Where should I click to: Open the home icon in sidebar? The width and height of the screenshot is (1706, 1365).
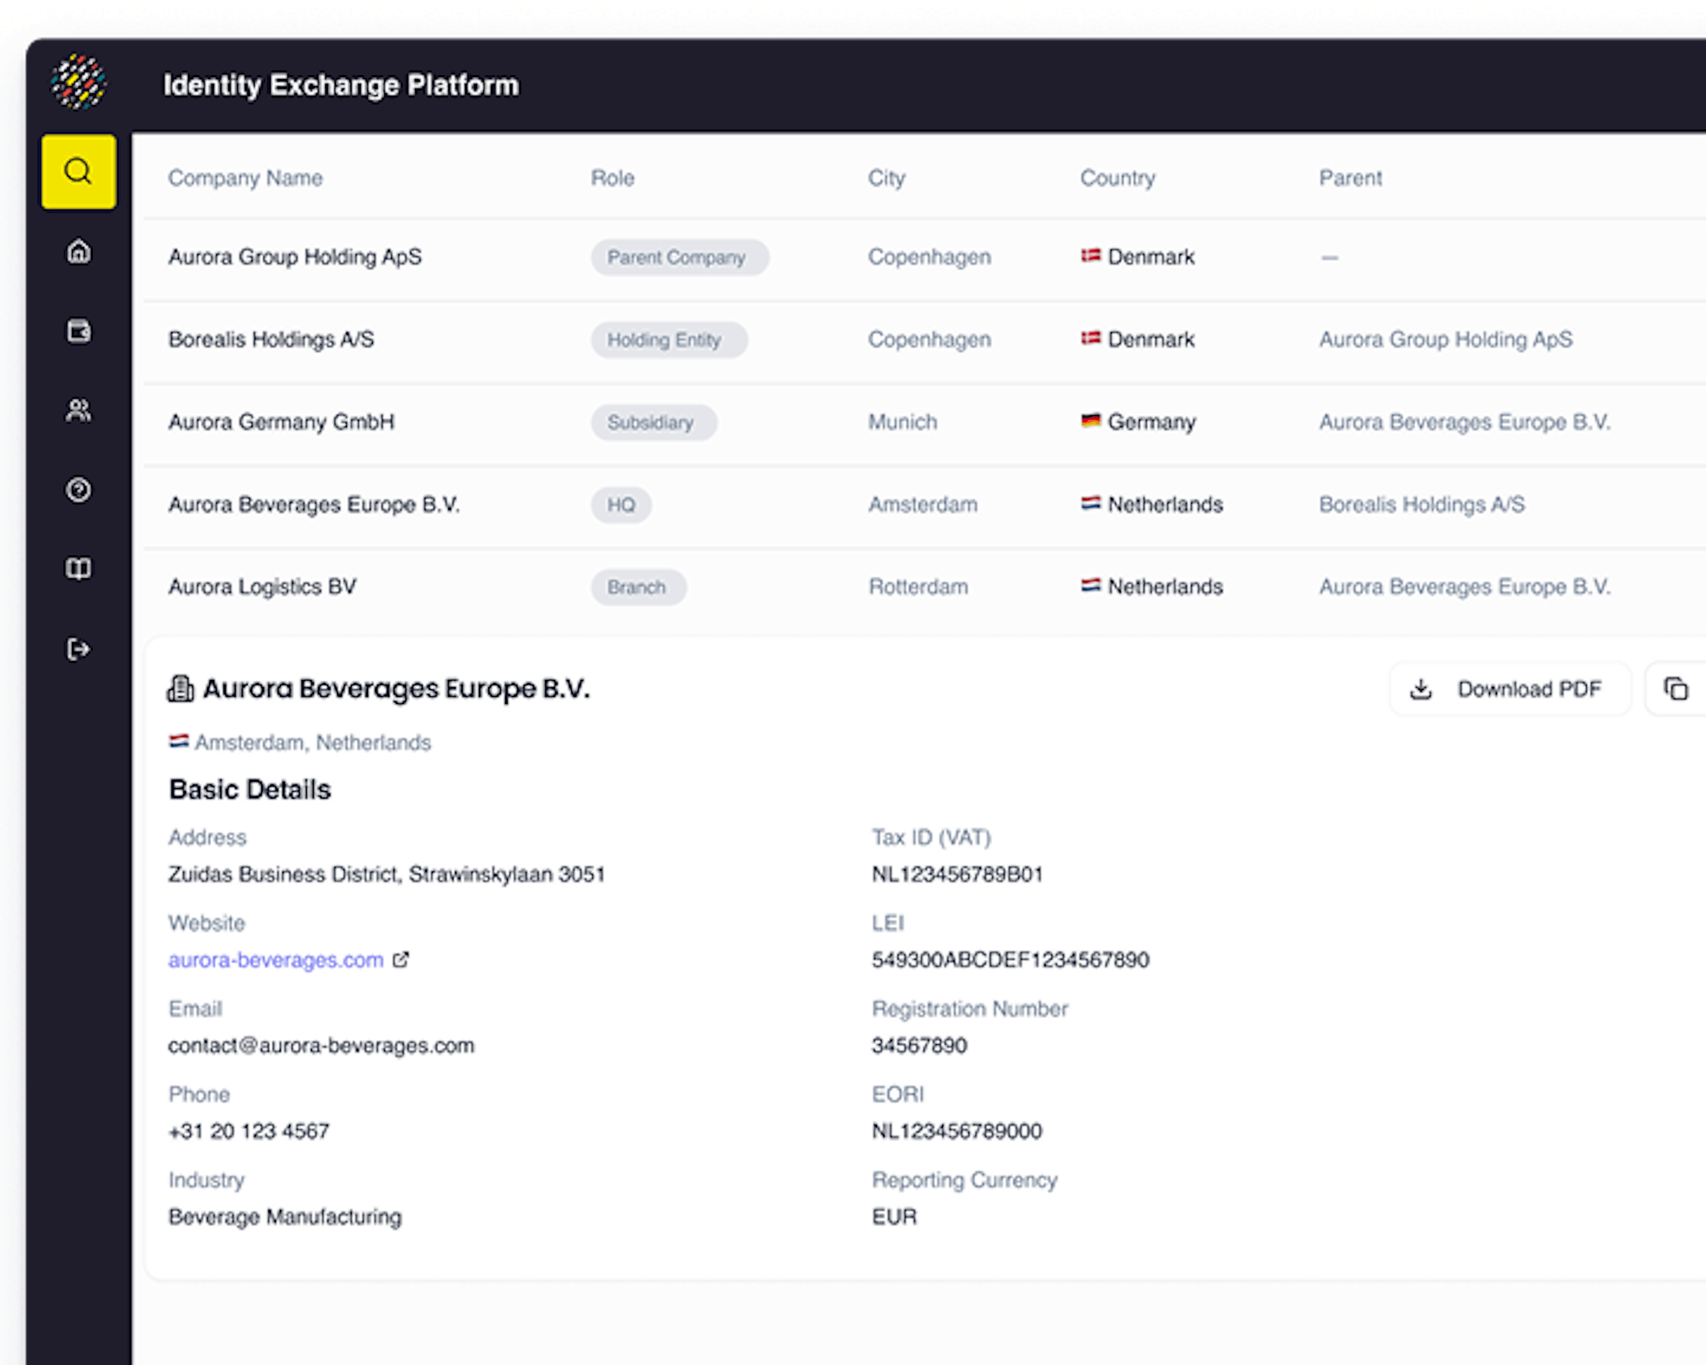click(78, 252)
